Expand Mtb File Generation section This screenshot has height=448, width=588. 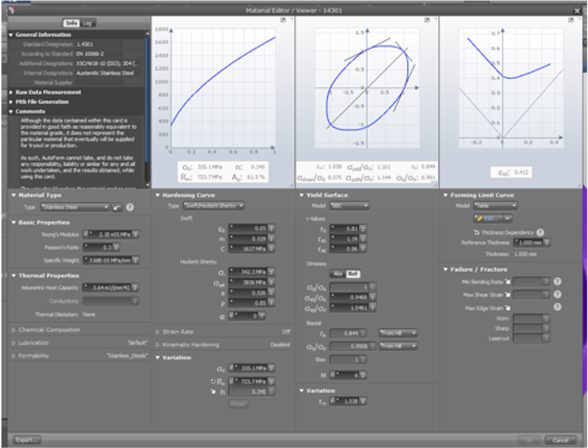point(11,101)
